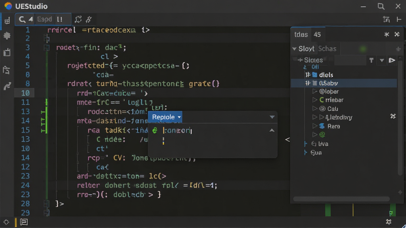Click the refresh arrows toolbar icon

click(x=78, y=19)
